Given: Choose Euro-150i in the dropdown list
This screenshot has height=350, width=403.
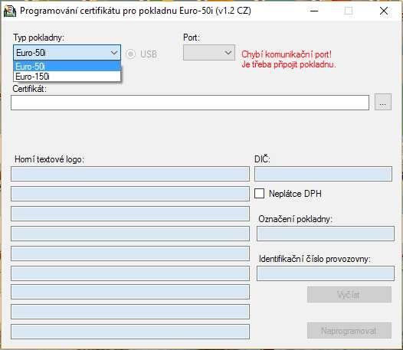Looking at the screenshot, I should pos(67,77).
